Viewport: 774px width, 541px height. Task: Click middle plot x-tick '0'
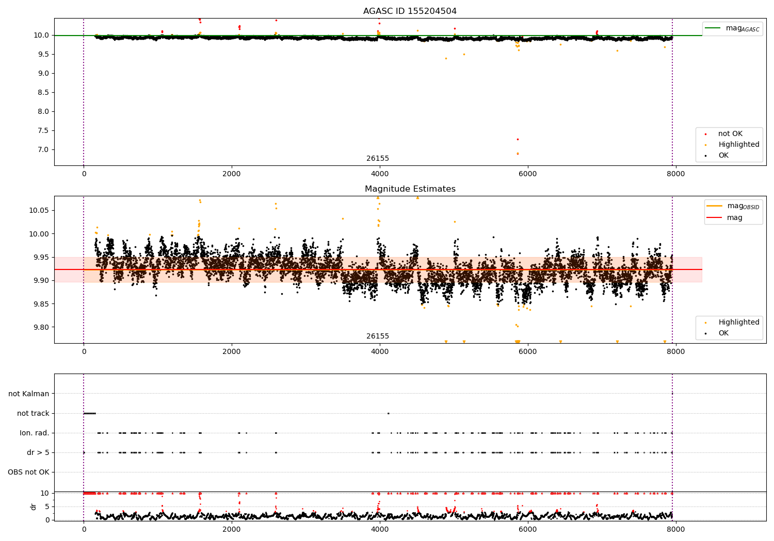click(84, 352)
